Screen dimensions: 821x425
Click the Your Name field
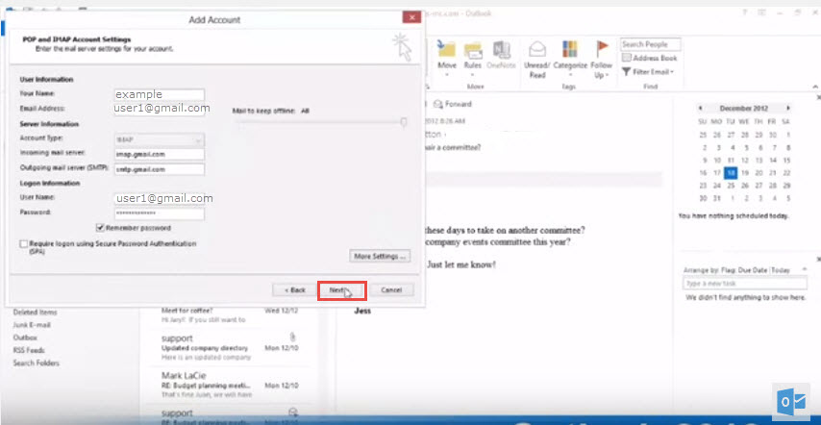[x=160, y=95]
